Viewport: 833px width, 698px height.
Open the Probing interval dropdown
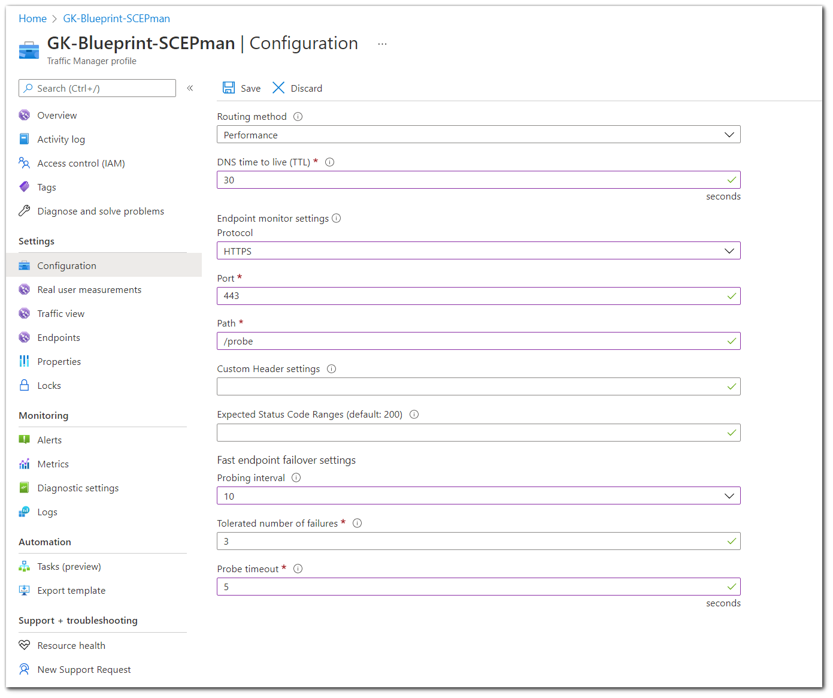(x=478, y=496)
